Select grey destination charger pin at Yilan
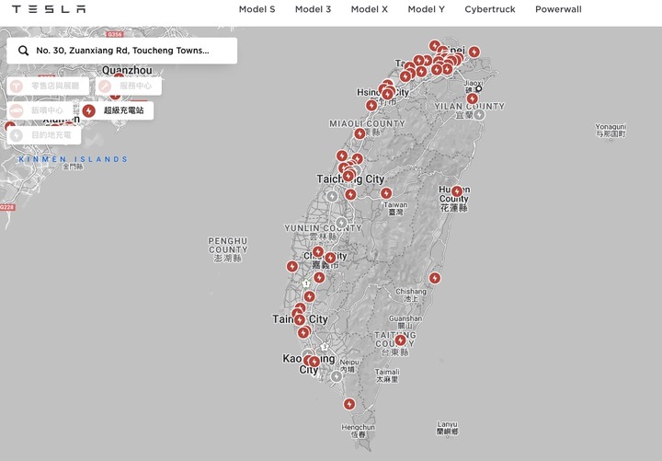Image resolution: width=662 pixels, height=461 pixels. 479,114
